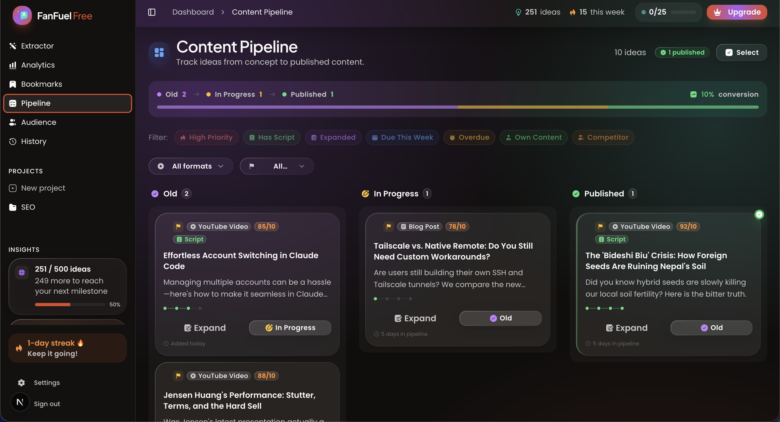
Task: Click the user avatar N icon
Action: tap(20, 402)
